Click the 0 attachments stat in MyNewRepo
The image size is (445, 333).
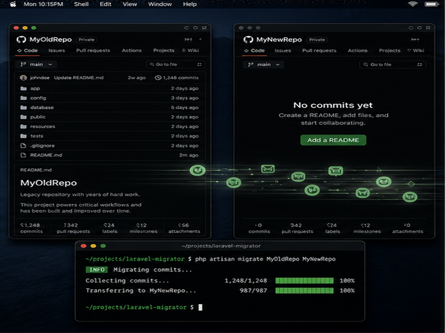coord(408,228)
